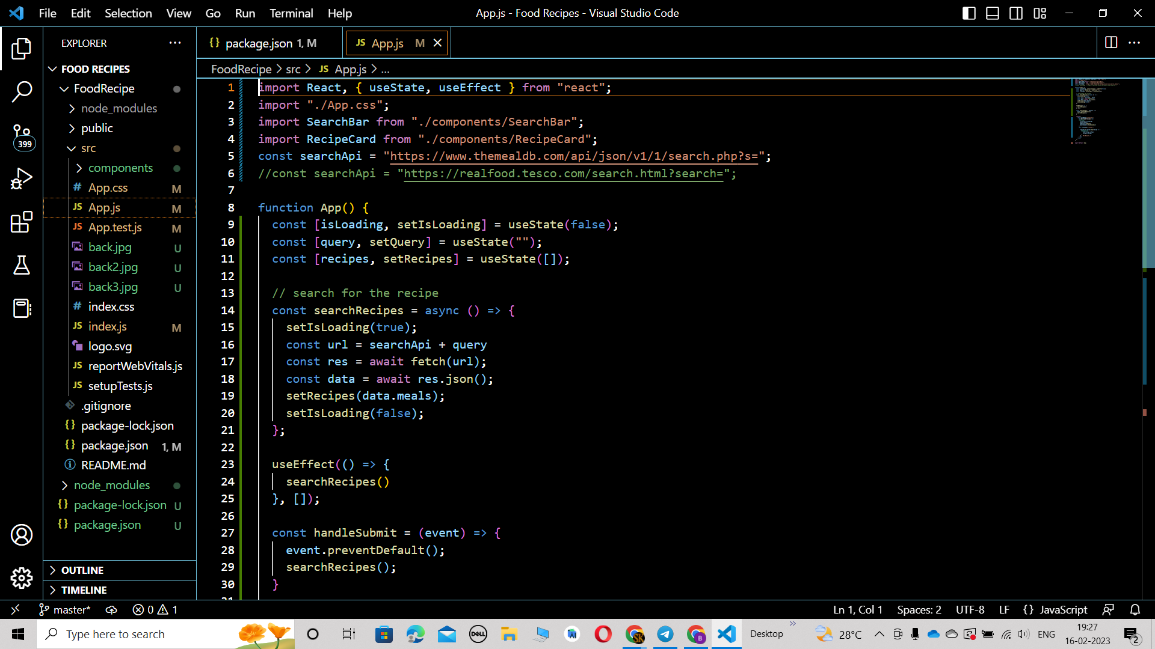Click the src breadcrumb segment

(x=293, y=69)
